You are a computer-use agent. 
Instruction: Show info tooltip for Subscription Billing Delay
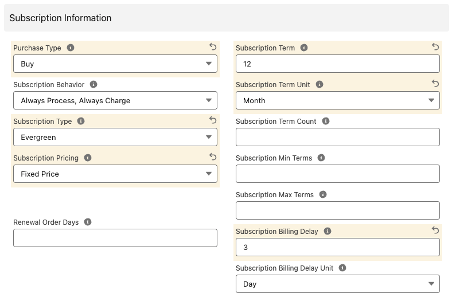(328, 231)
